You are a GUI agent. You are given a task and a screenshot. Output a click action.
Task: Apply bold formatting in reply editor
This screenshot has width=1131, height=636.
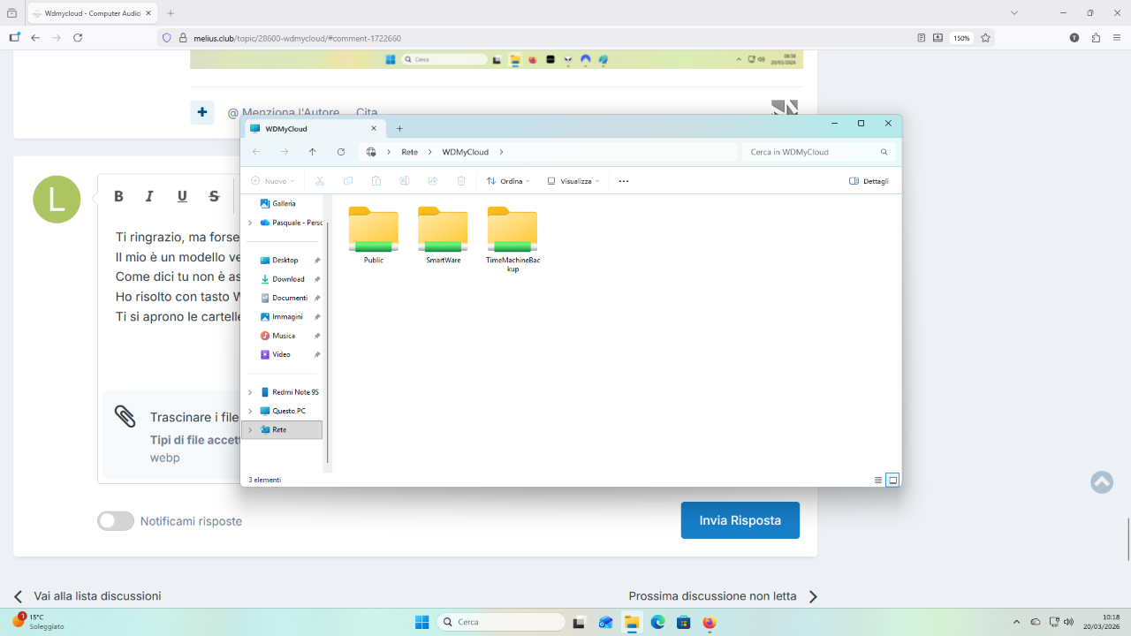118,196
